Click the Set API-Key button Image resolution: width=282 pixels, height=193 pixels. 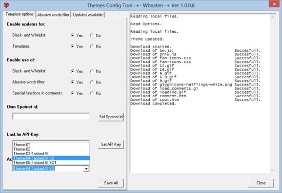[x=111, y=144]
